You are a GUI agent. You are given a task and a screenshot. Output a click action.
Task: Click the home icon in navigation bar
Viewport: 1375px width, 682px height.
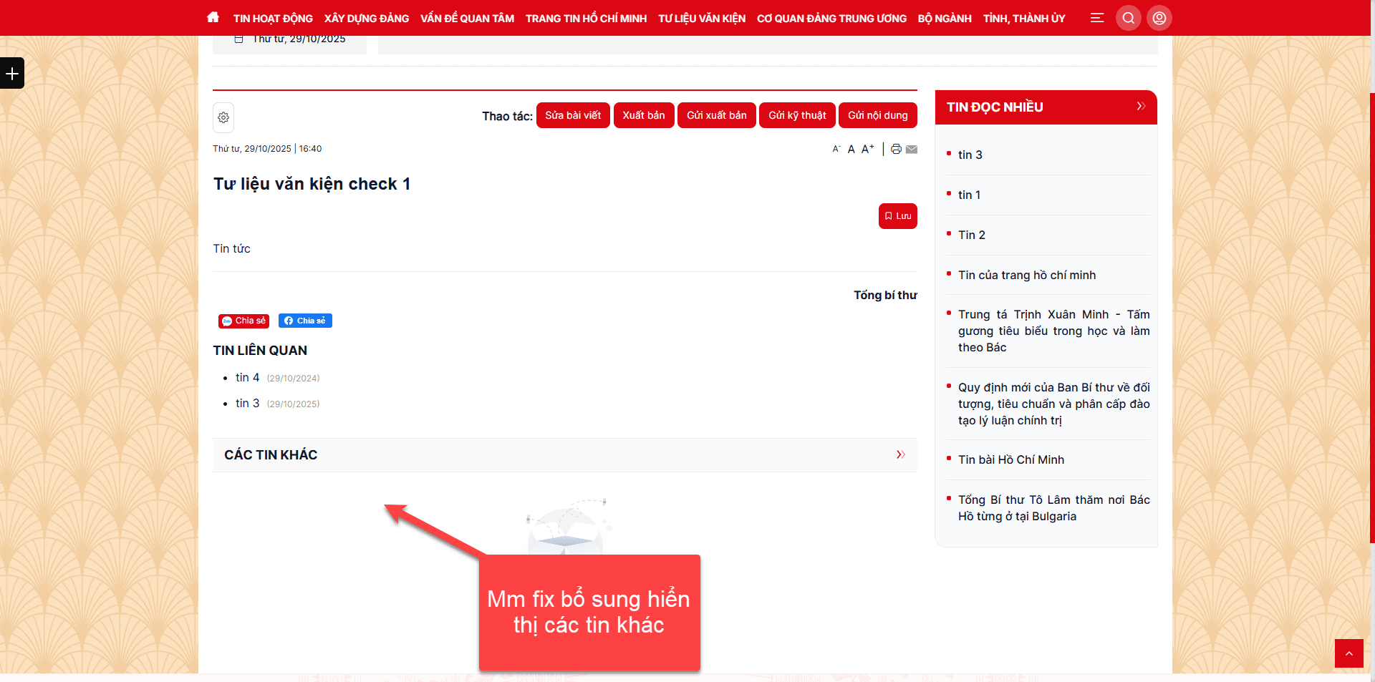(213, 17)
